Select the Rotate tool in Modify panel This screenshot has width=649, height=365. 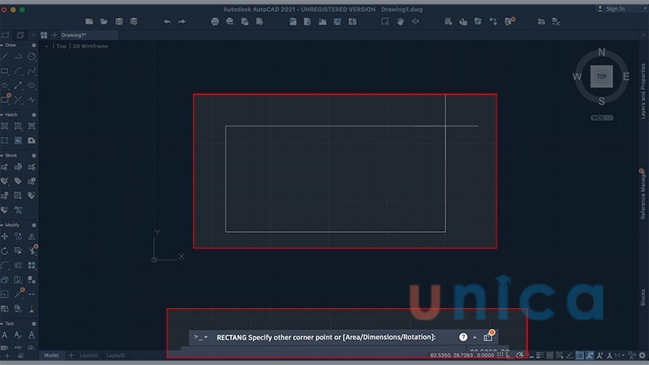pyautogui.click(x=5, y=251)
